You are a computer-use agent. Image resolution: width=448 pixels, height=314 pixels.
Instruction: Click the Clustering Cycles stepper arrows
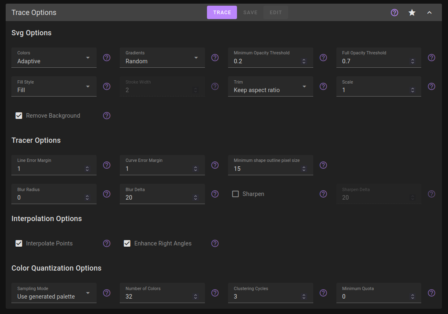pyautogui.click(x=304, y=297)
